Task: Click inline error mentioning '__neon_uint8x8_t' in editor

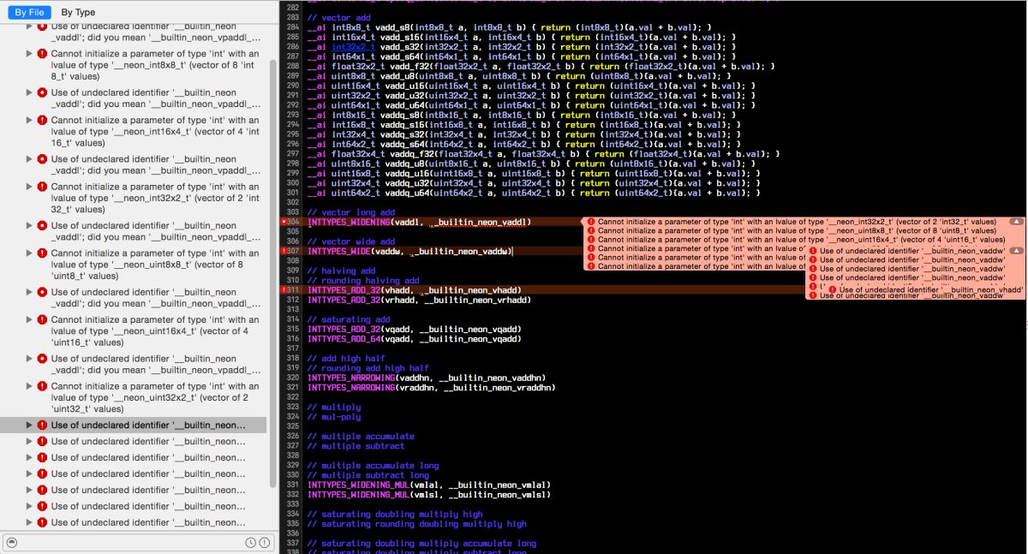Action: [x=797, y=230]
